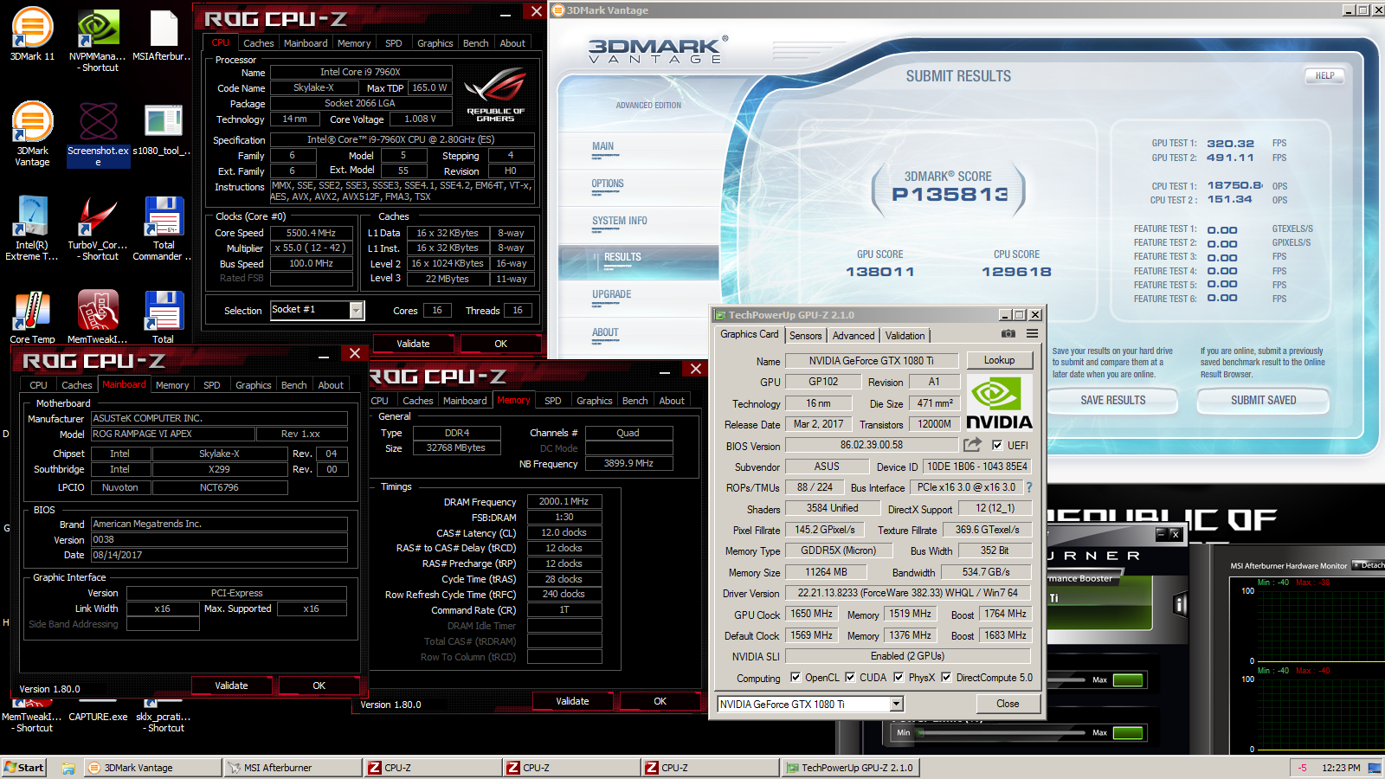Switch to 3DMark Vantage taskbar item

coord(152,768)
